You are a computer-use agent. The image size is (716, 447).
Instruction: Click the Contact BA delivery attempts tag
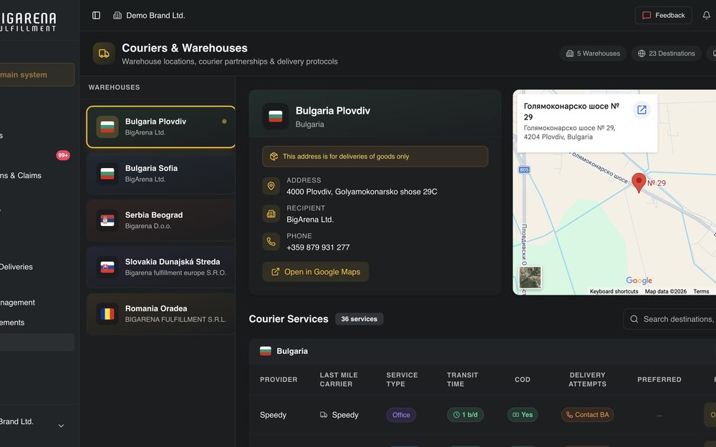coord(587,415)
